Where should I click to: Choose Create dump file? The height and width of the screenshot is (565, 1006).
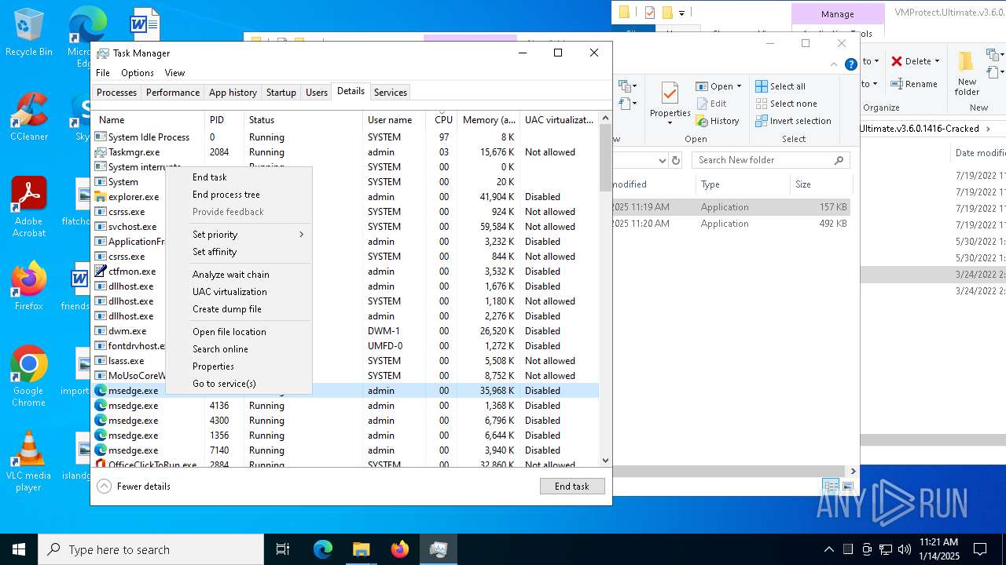(x=227, y=309)
